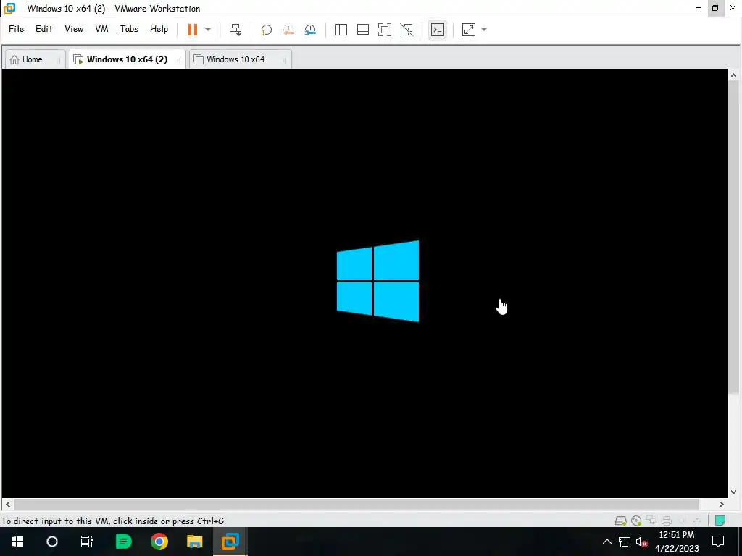The image size is (742, 556).
Task: Open the network tray icon
Action: 624,542
